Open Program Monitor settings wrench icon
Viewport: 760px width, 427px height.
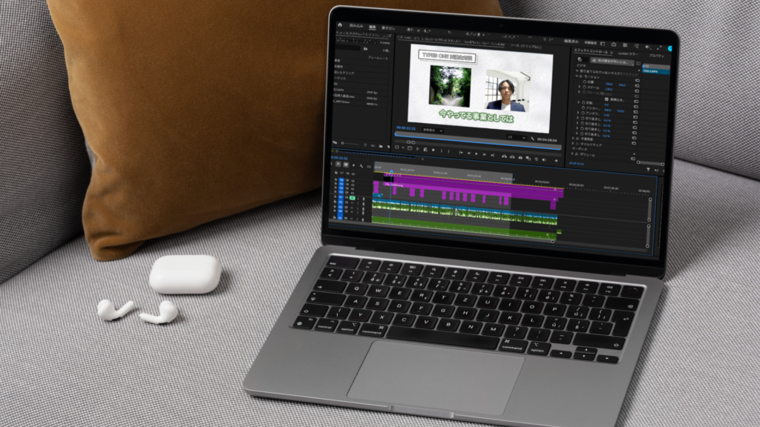(x=532, y=139)
